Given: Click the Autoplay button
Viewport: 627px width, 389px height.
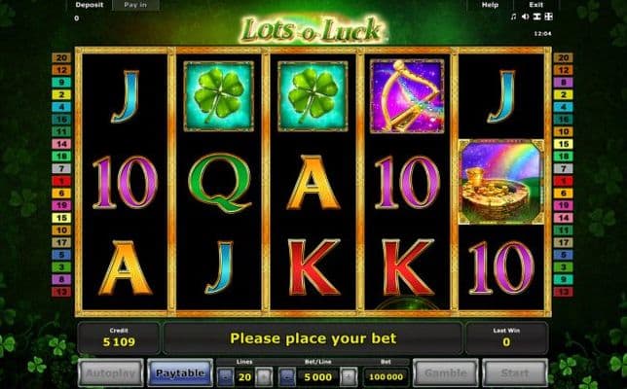Looking at the screenshot, I should coord(111,373).
